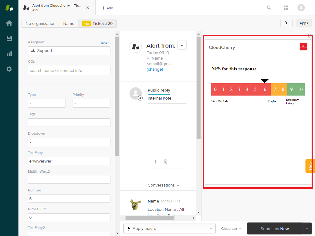
Task: Open the Priority dropdown field
Action: pyautogui.click(x=91, y=104)
